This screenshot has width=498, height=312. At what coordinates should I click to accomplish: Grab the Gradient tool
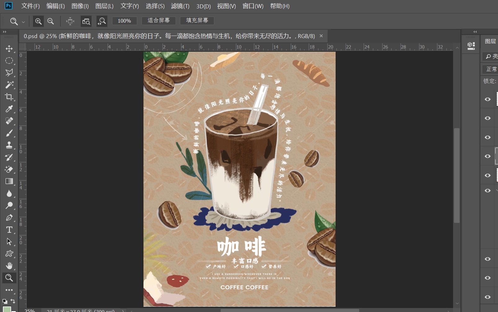(9, 181)
